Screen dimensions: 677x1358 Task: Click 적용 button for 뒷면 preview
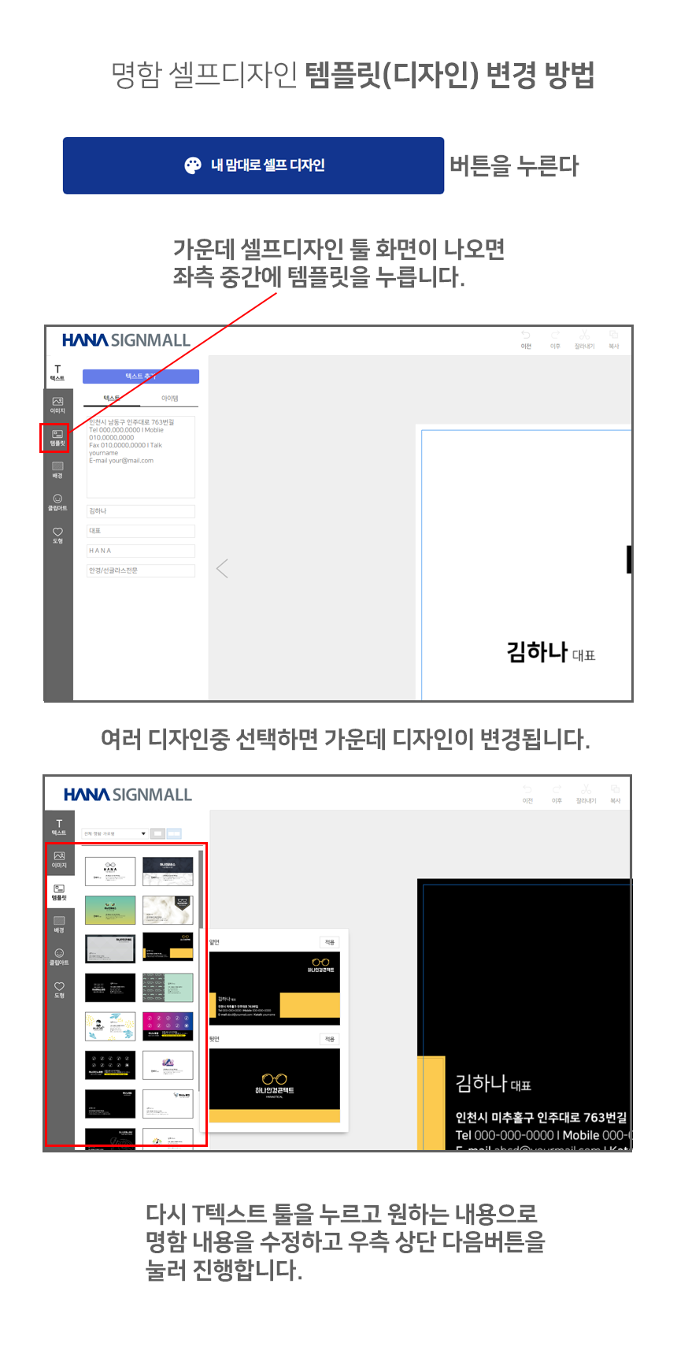point(329,1039)
